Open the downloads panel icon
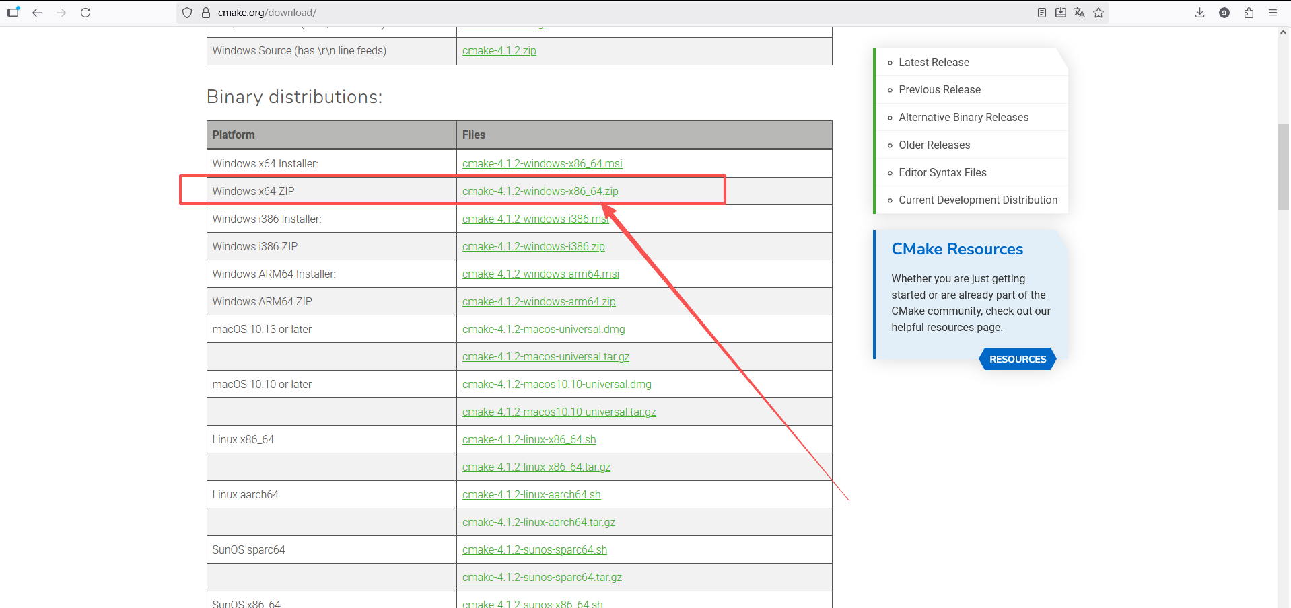 pos(1199,13)
